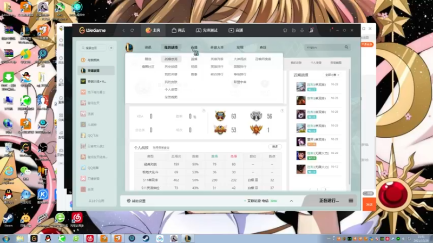Go back with WeGame's left arrow
Viewport: 433px width, 243px height.
tap(124, 30)
